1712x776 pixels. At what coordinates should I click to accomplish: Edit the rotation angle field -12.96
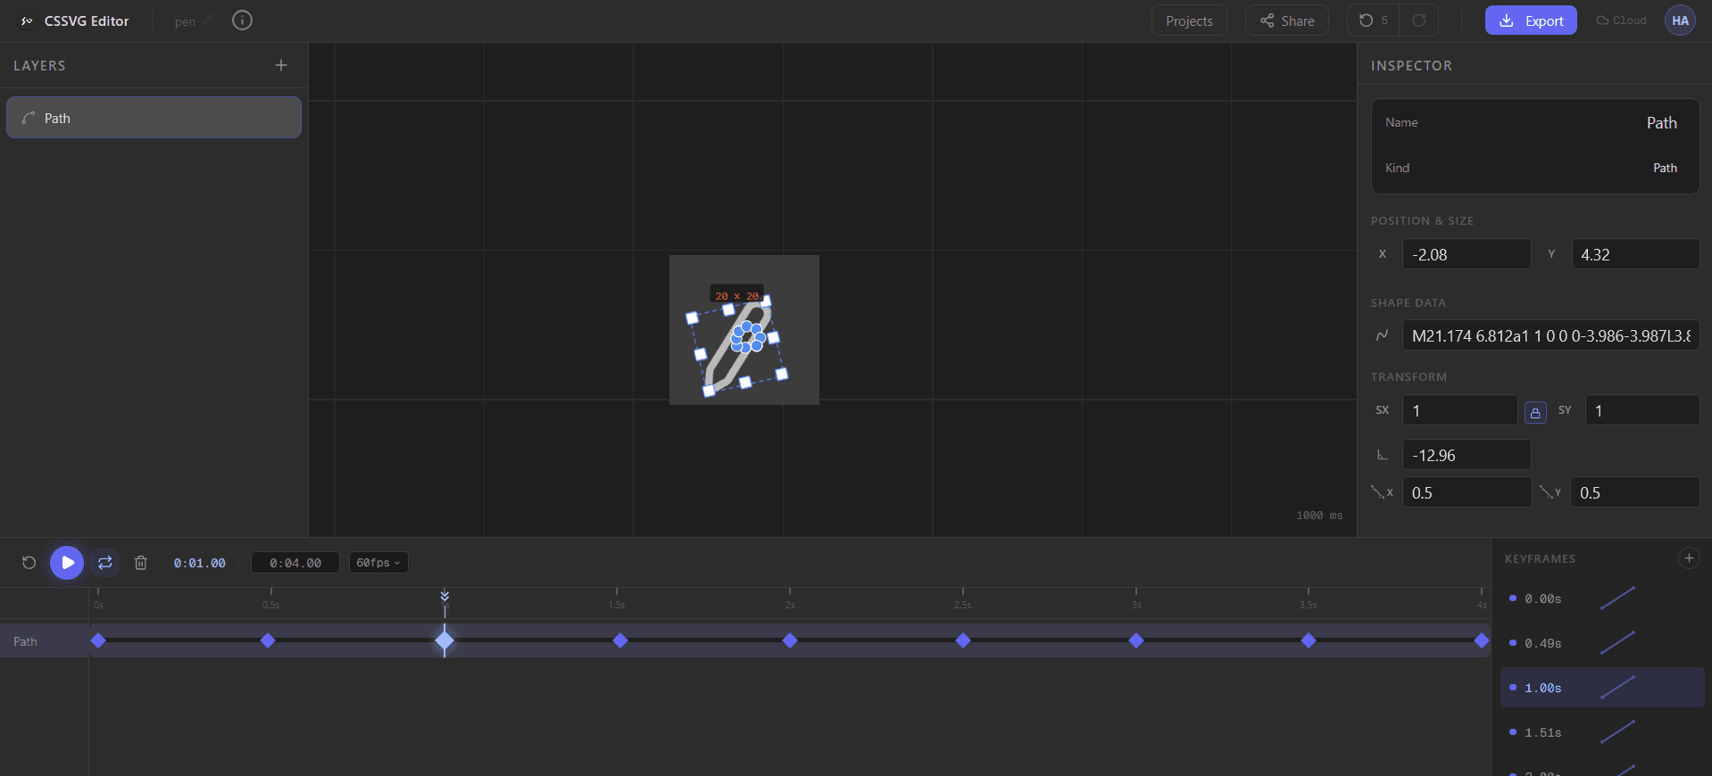1467,455
